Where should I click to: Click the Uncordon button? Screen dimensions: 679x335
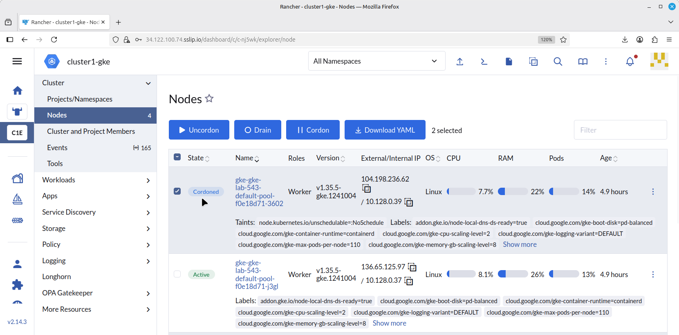pyautogui.click(x=199, y=130)
